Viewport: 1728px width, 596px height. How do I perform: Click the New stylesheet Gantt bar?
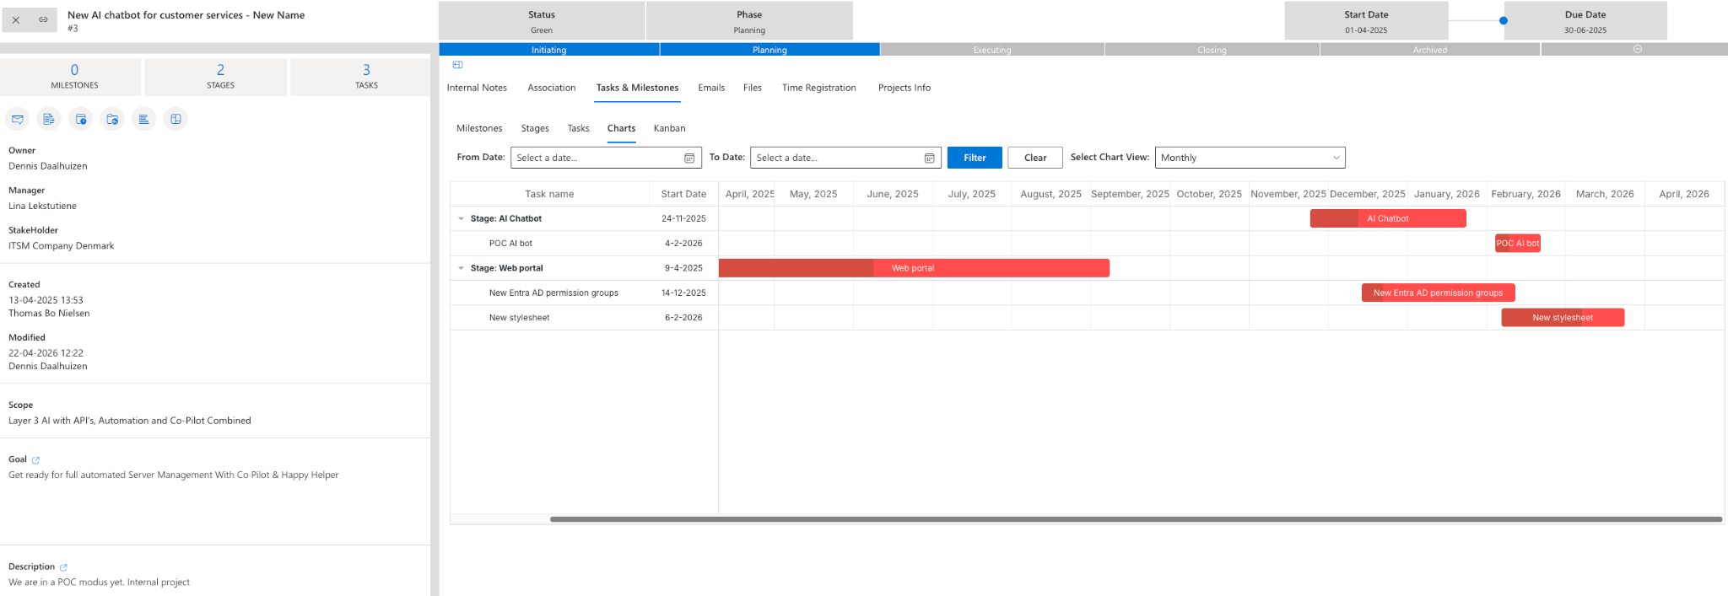[1563, 318]
